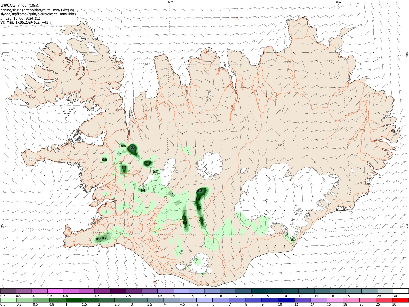Click the bright pink 0.5 swatch in the upper scale
Viewport: 409px width, 307px height.
[55, 291]
